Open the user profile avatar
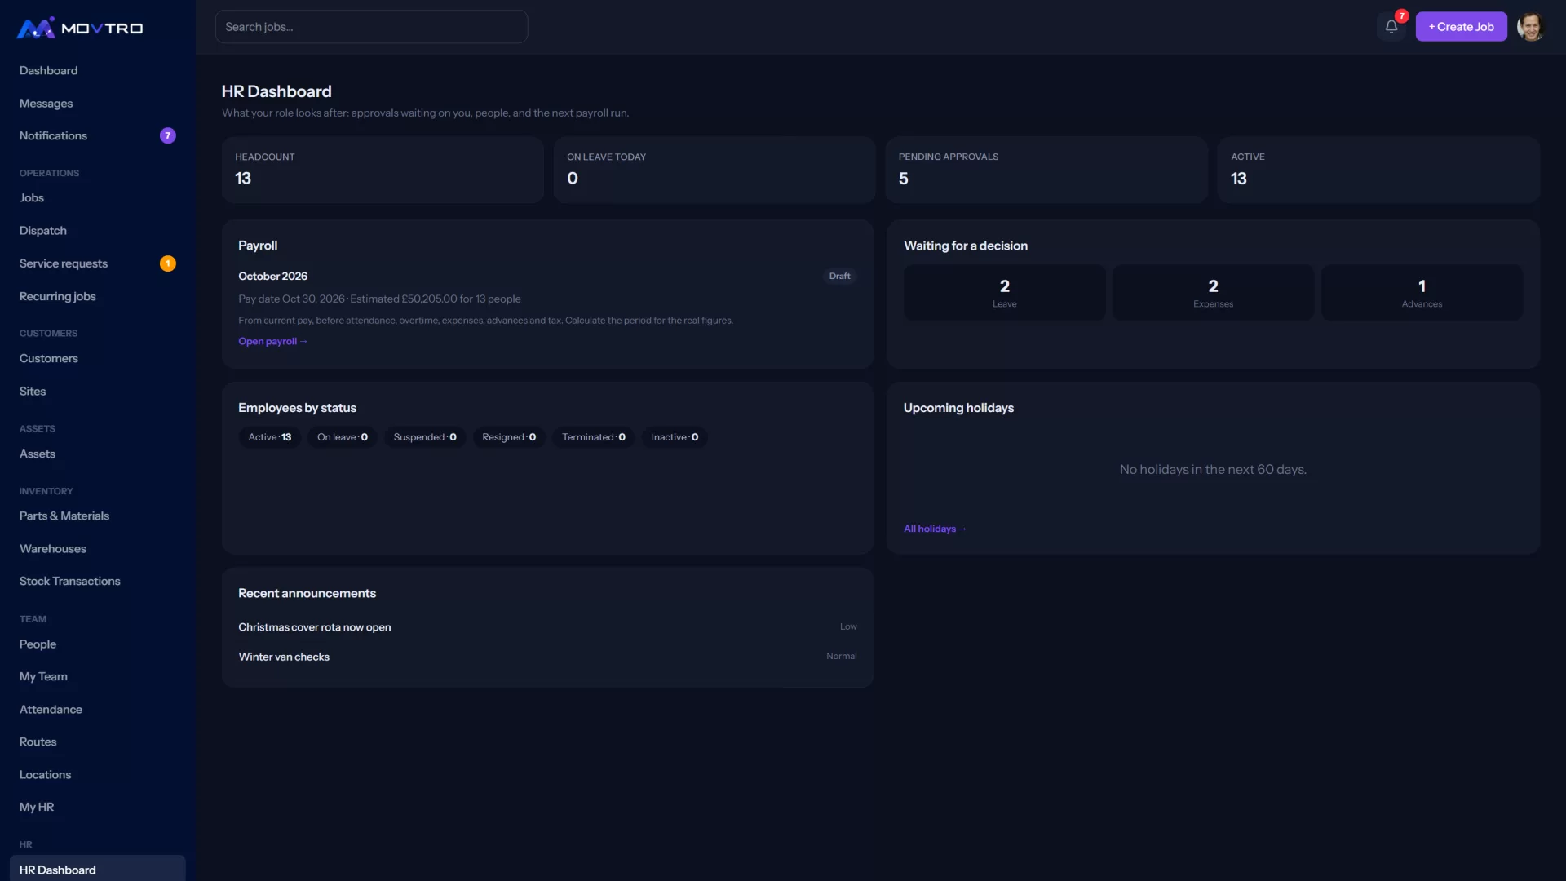Viewport: 1566px width, 881px height. pyautogui.click(x=1531, y=27)
